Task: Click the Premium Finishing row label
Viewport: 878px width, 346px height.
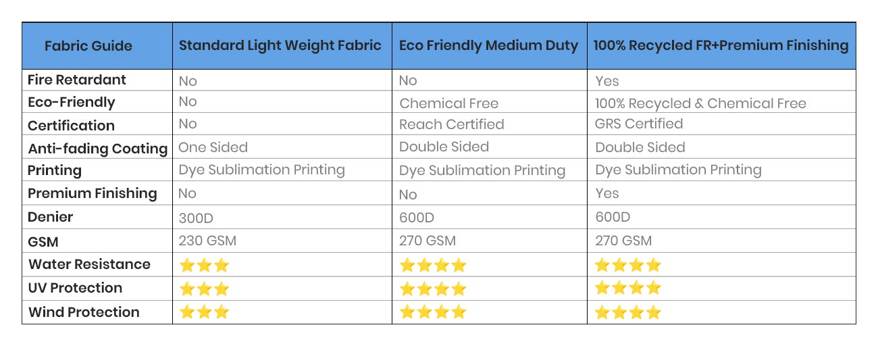Action: (x=93, y=193)
